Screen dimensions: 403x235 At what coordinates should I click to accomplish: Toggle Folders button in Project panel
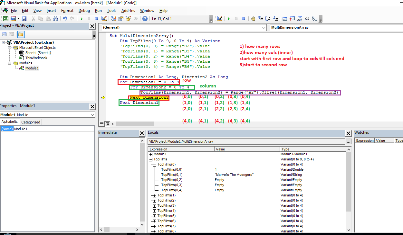coord(21,34)
